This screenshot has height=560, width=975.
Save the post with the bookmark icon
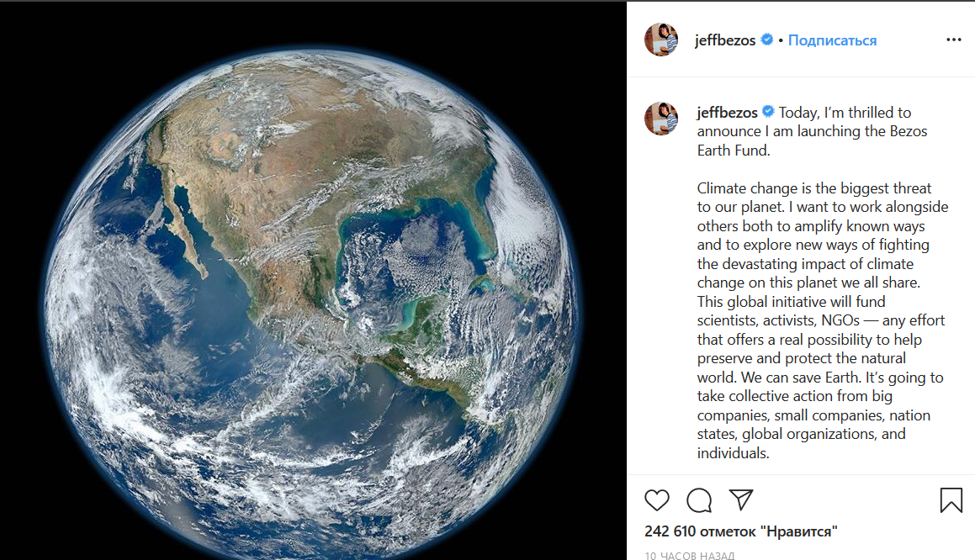[951, 500]
